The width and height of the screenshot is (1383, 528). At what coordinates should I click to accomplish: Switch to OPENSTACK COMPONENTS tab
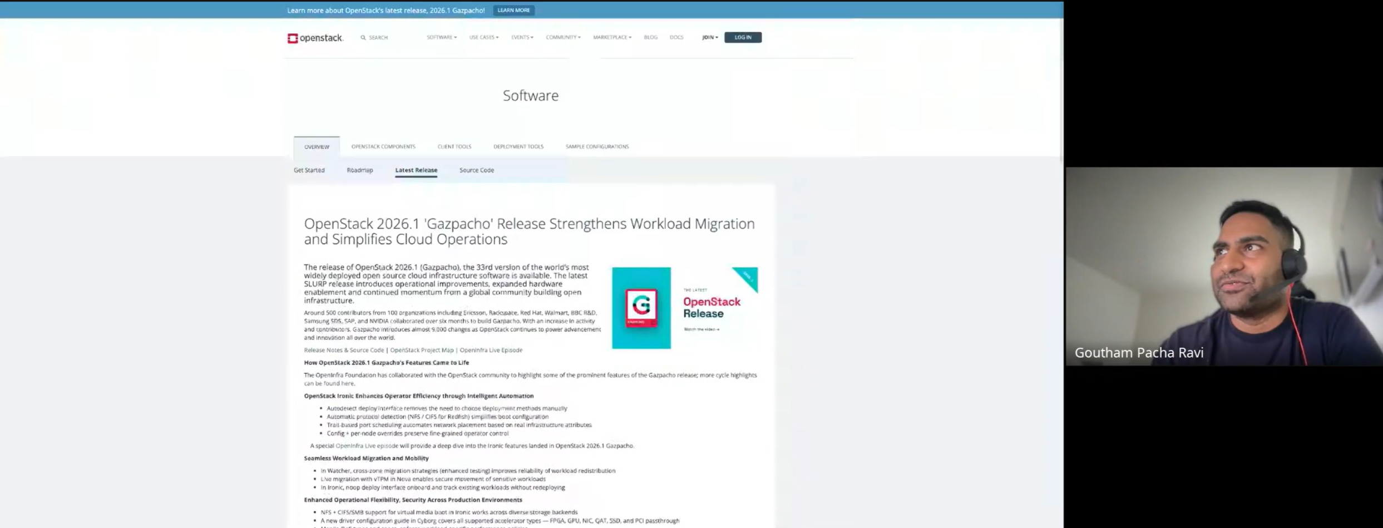pos(383,146)
